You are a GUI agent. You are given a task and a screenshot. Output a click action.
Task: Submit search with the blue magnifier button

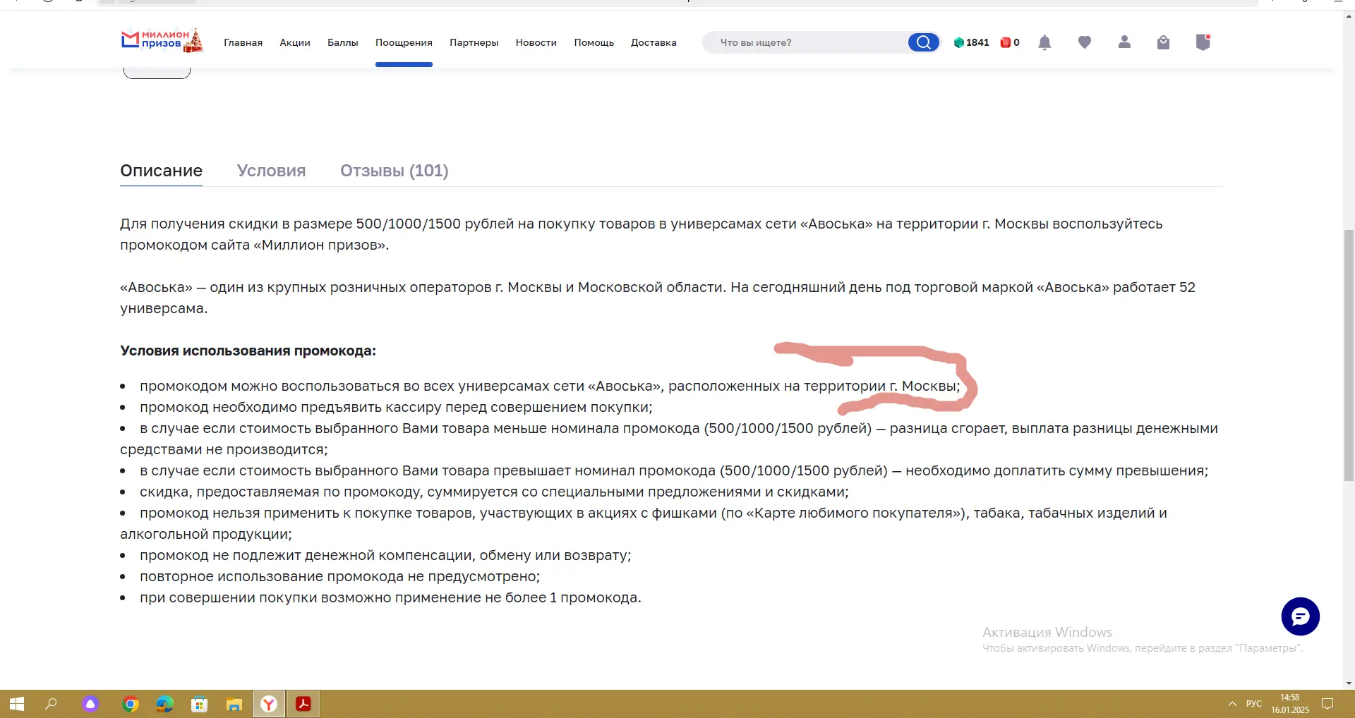tap(923, 42)
